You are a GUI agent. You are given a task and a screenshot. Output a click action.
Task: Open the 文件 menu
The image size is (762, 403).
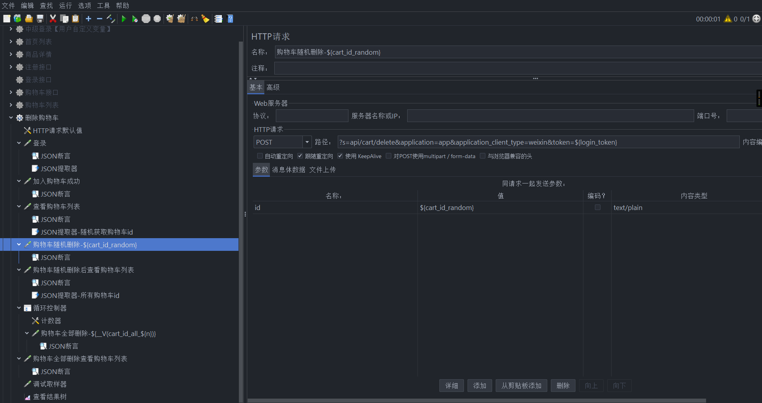(x=8, y=6)
